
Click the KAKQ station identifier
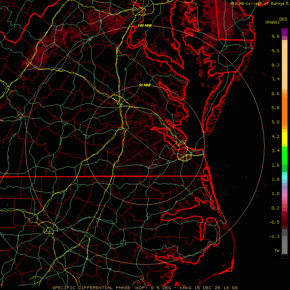pos(186,288)
